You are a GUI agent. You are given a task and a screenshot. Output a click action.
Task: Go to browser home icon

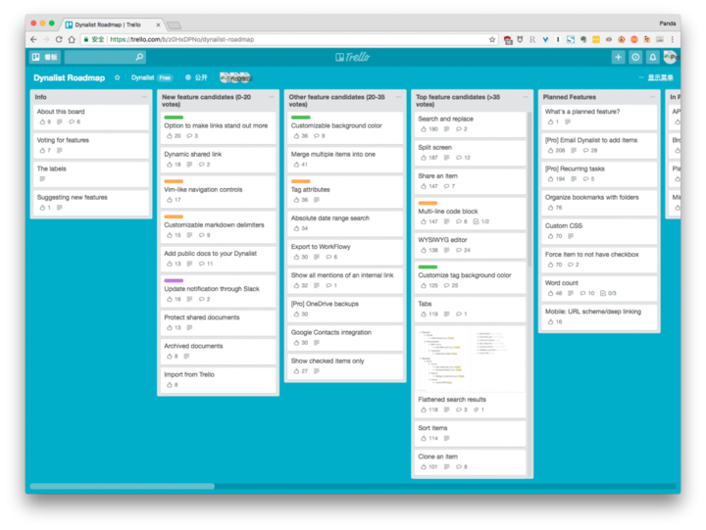click(72, 39)
